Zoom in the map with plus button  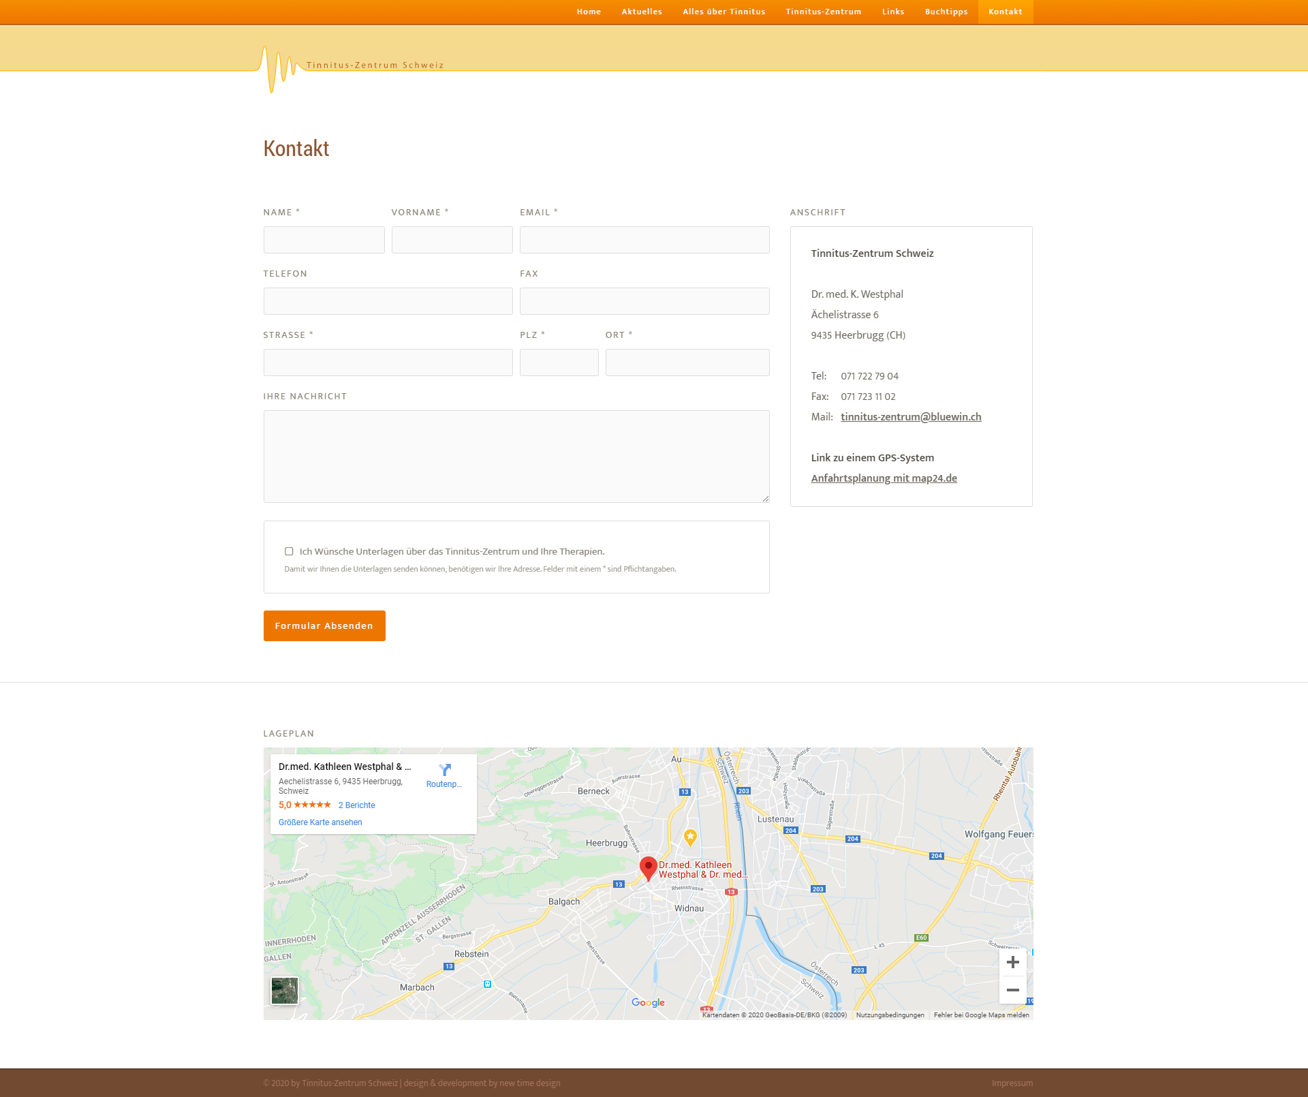click(x=1012, y=962)
